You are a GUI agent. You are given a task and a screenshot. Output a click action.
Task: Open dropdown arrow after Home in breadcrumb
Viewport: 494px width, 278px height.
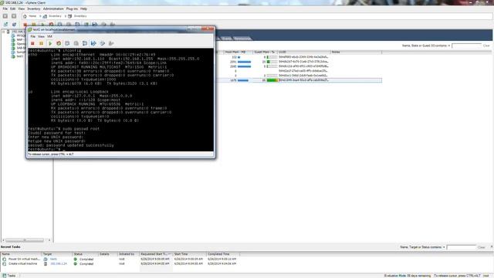pos(40,16)
